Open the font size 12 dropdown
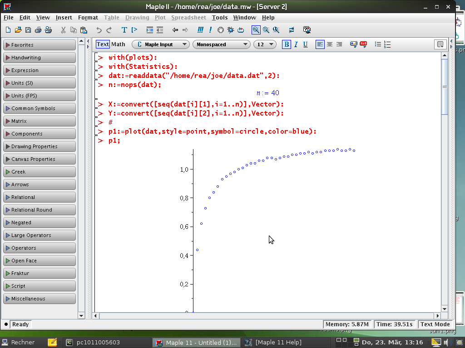 coord(265,44)
